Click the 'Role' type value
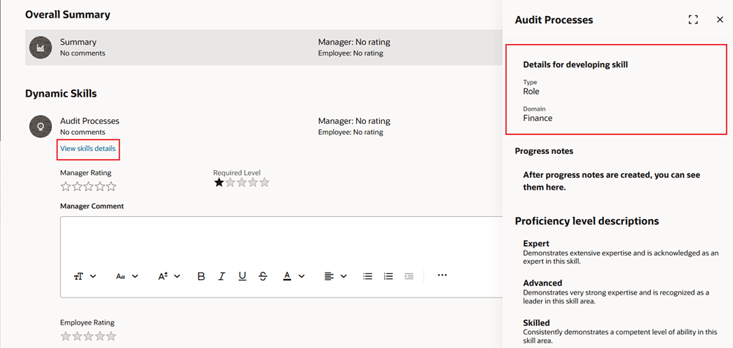Screen dimensions: 733x348 coord(531,92)
